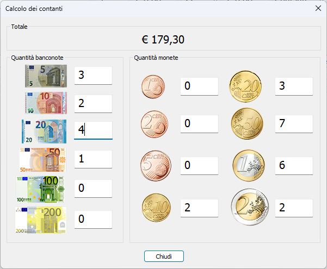The width and height of the screenshot is (327, 269).
Task: Click the 50 cent coin image
Action: point(247,124)
